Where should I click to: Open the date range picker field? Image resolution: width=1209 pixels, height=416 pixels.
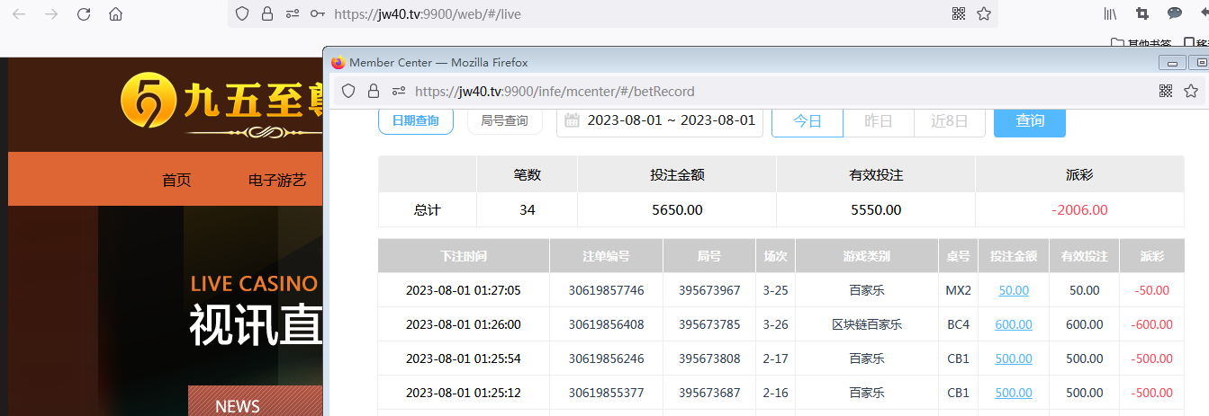660,120
